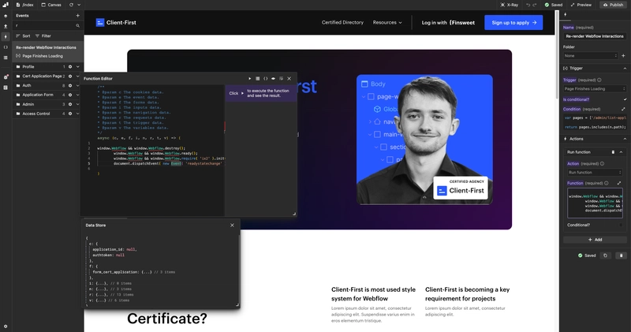
Task: Open Application Form folder settings gear
Action: (70, 95)
